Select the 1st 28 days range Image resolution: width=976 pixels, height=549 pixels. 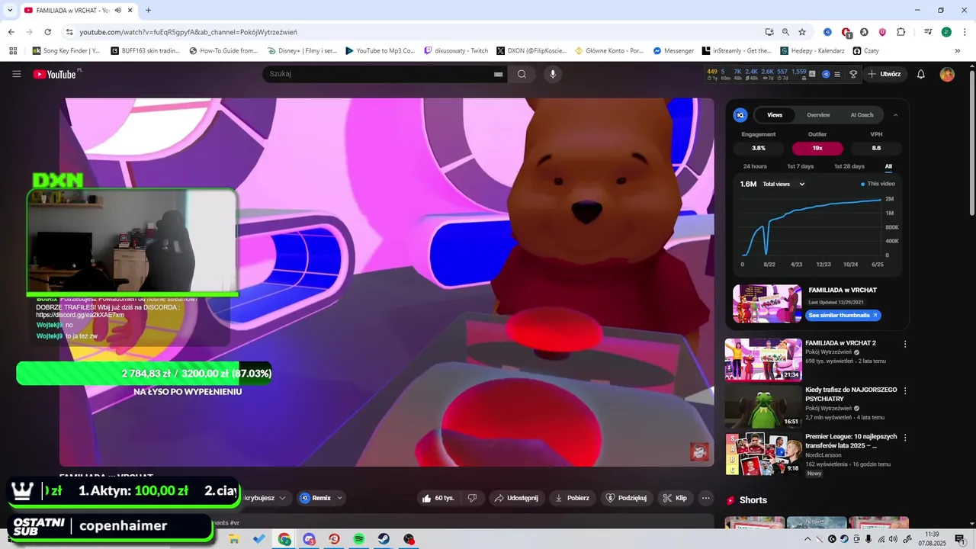point(849,166)
